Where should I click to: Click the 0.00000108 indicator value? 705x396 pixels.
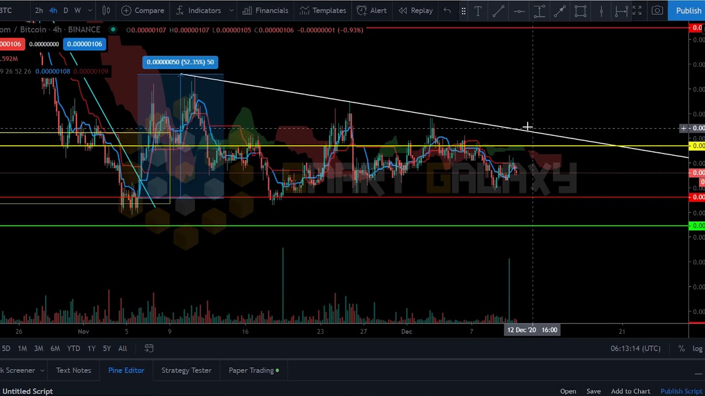point(53,71)
